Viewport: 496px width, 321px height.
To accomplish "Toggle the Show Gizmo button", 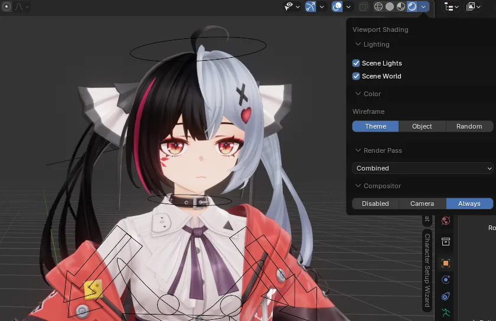I will click(311, 6).
